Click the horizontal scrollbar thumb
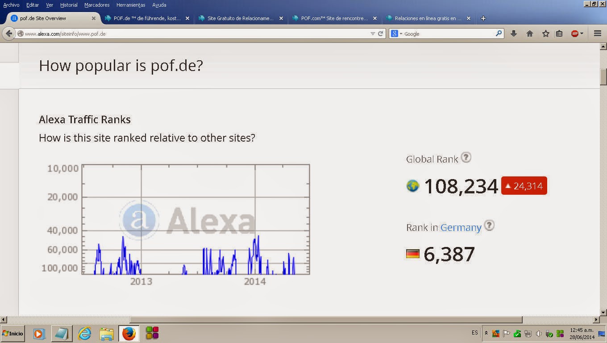Screen dimensions: 607x343 (326, 320)
